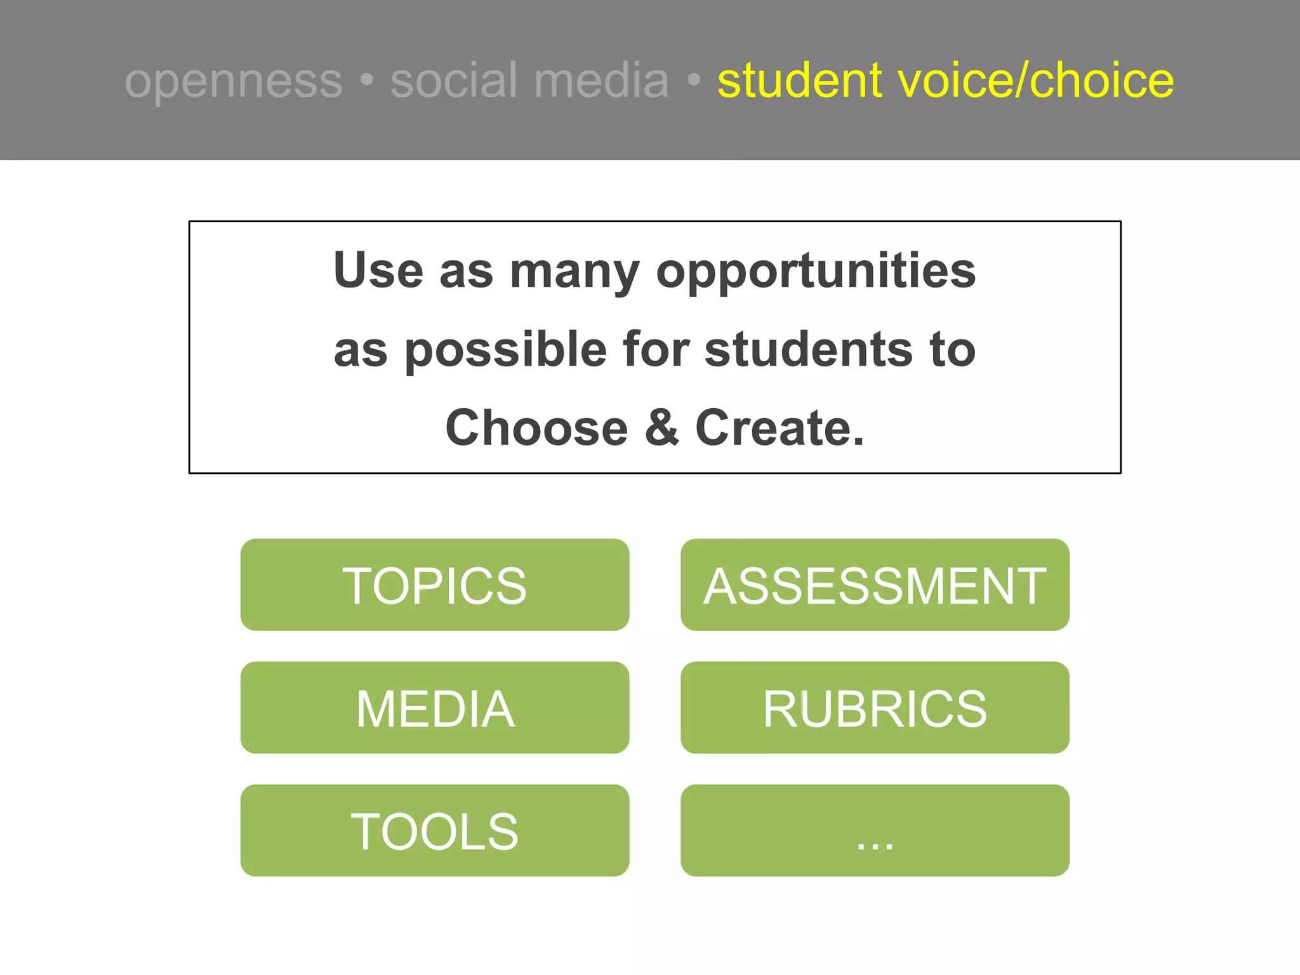
Task: Select 'social media' in the header
Action: coord(529,81)
